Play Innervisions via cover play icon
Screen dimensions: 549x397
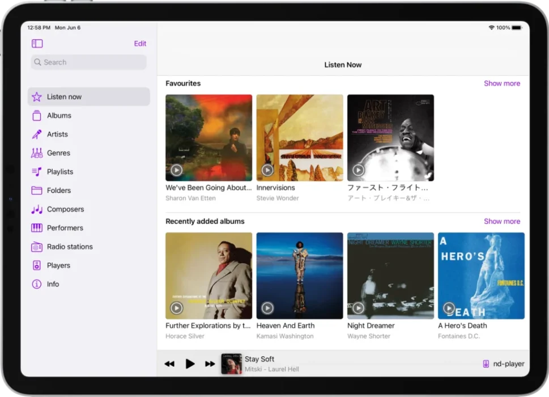pyautogui.click(x=267, y=170)
